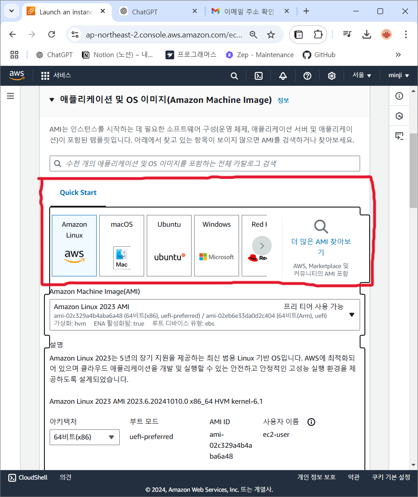
Task: Click the 의견 feedback link in footer
Action: (x=66, y=477)
